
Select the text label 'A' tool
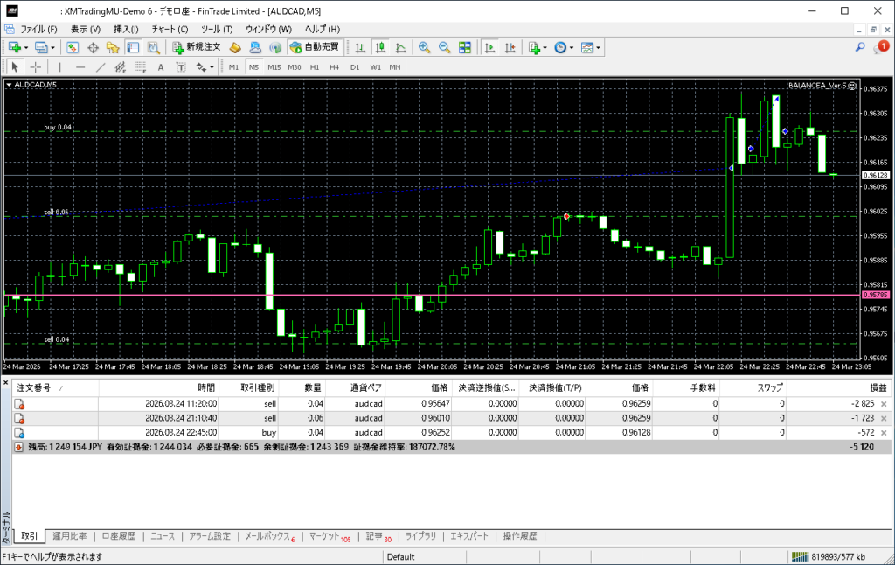160,66
